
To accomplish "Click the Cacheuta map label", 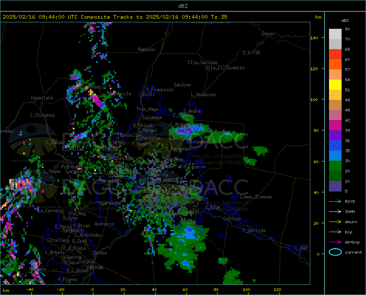I will [x=76, y=171].
